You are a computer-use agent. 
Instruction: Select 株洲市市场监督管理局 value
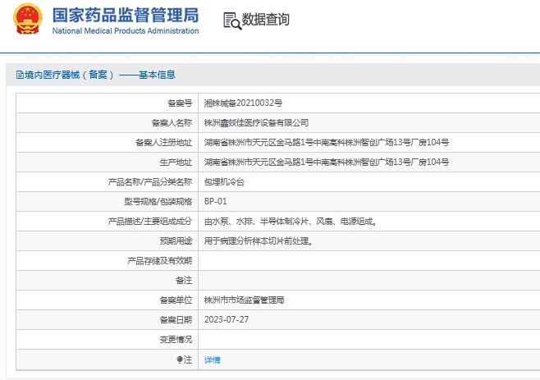[x=244, y=300]
